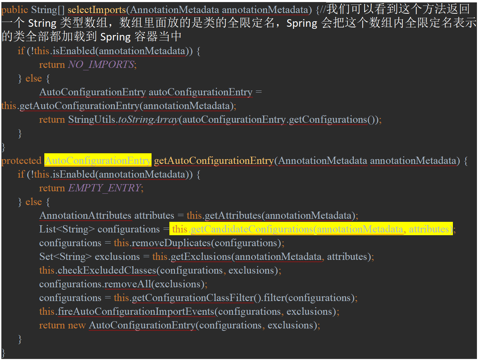
Task: Click the EMPTY_ENTRY constant
Action: coord(104,188)
